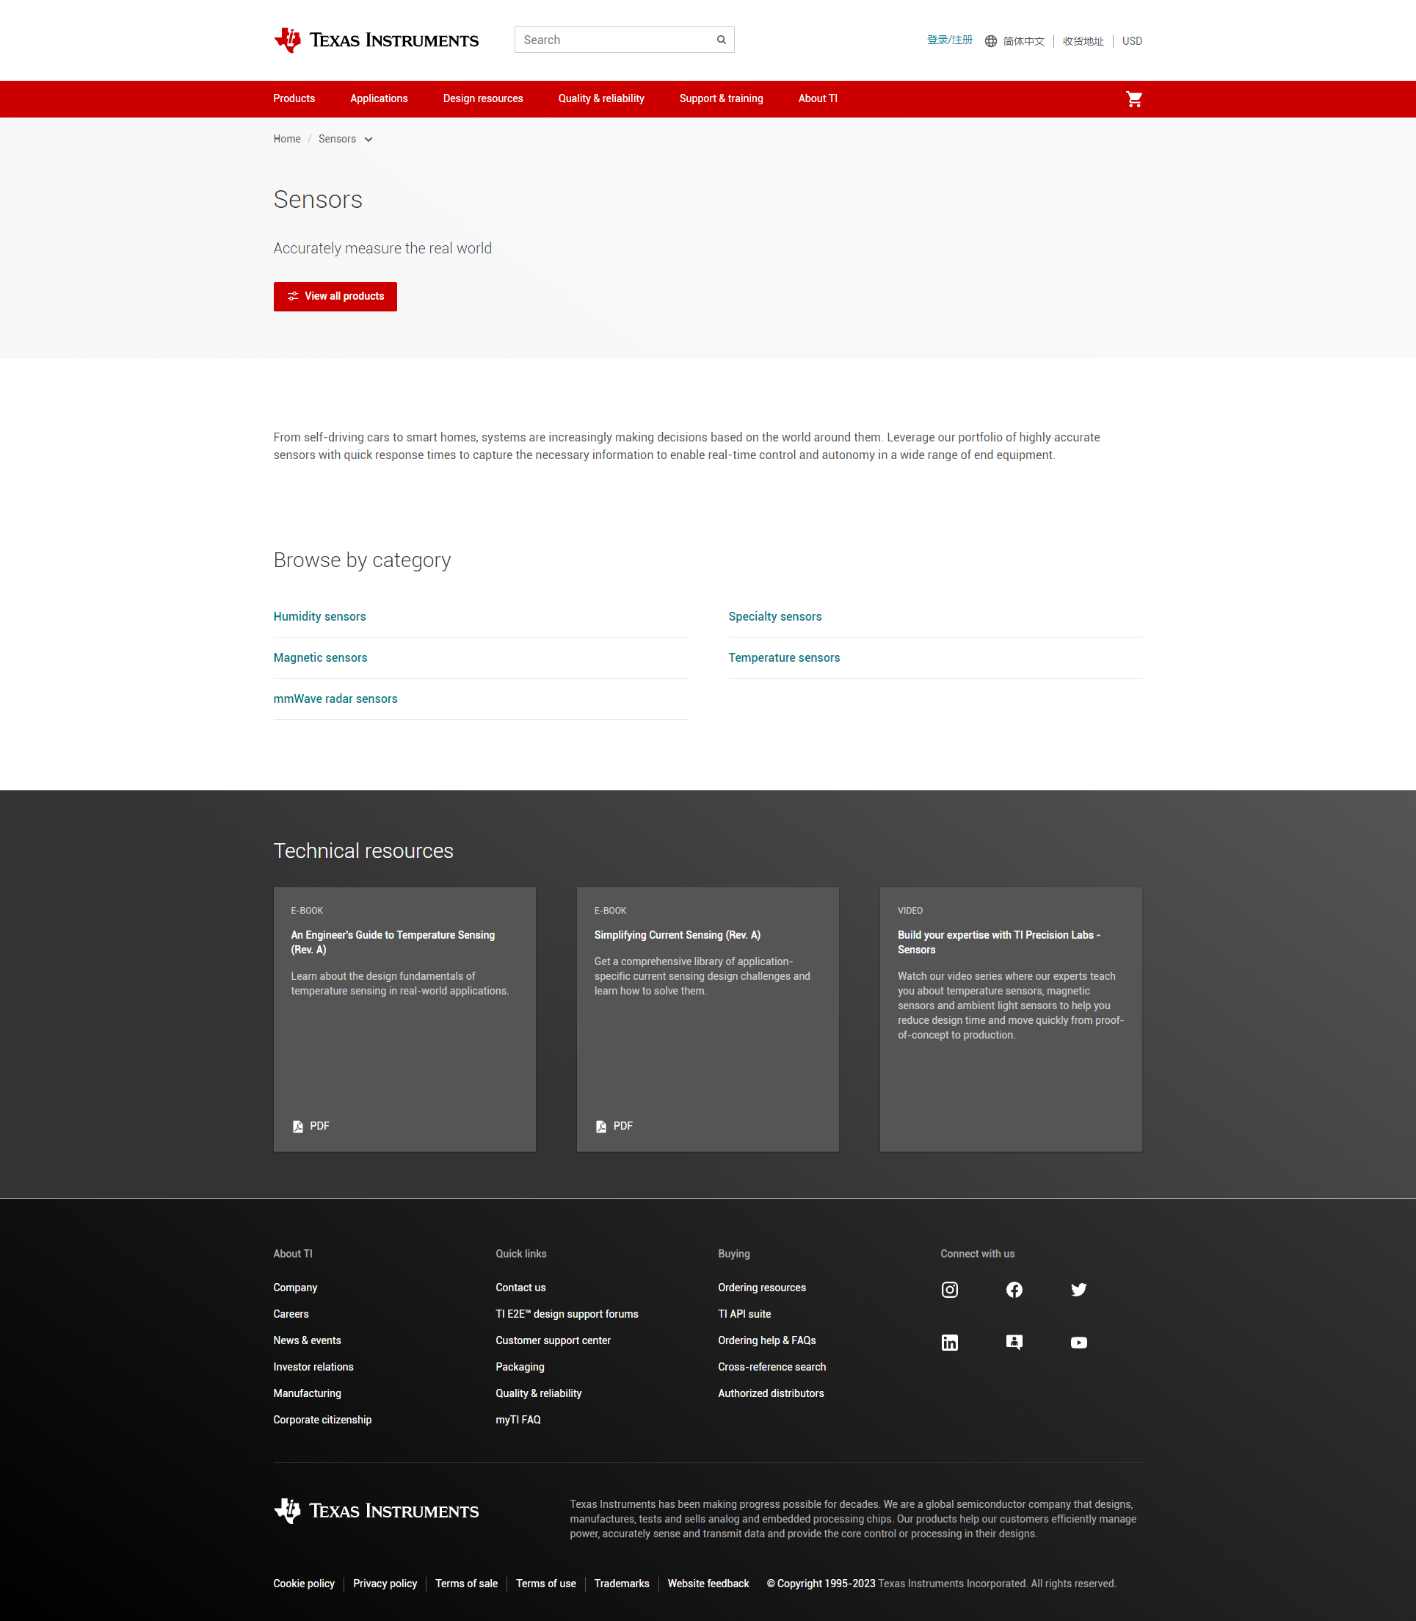Image resolution: width=1416 pixels, height=1621 pixels.
Task: Open the Quality & reliability nav menu
Action: click(601, 98)
